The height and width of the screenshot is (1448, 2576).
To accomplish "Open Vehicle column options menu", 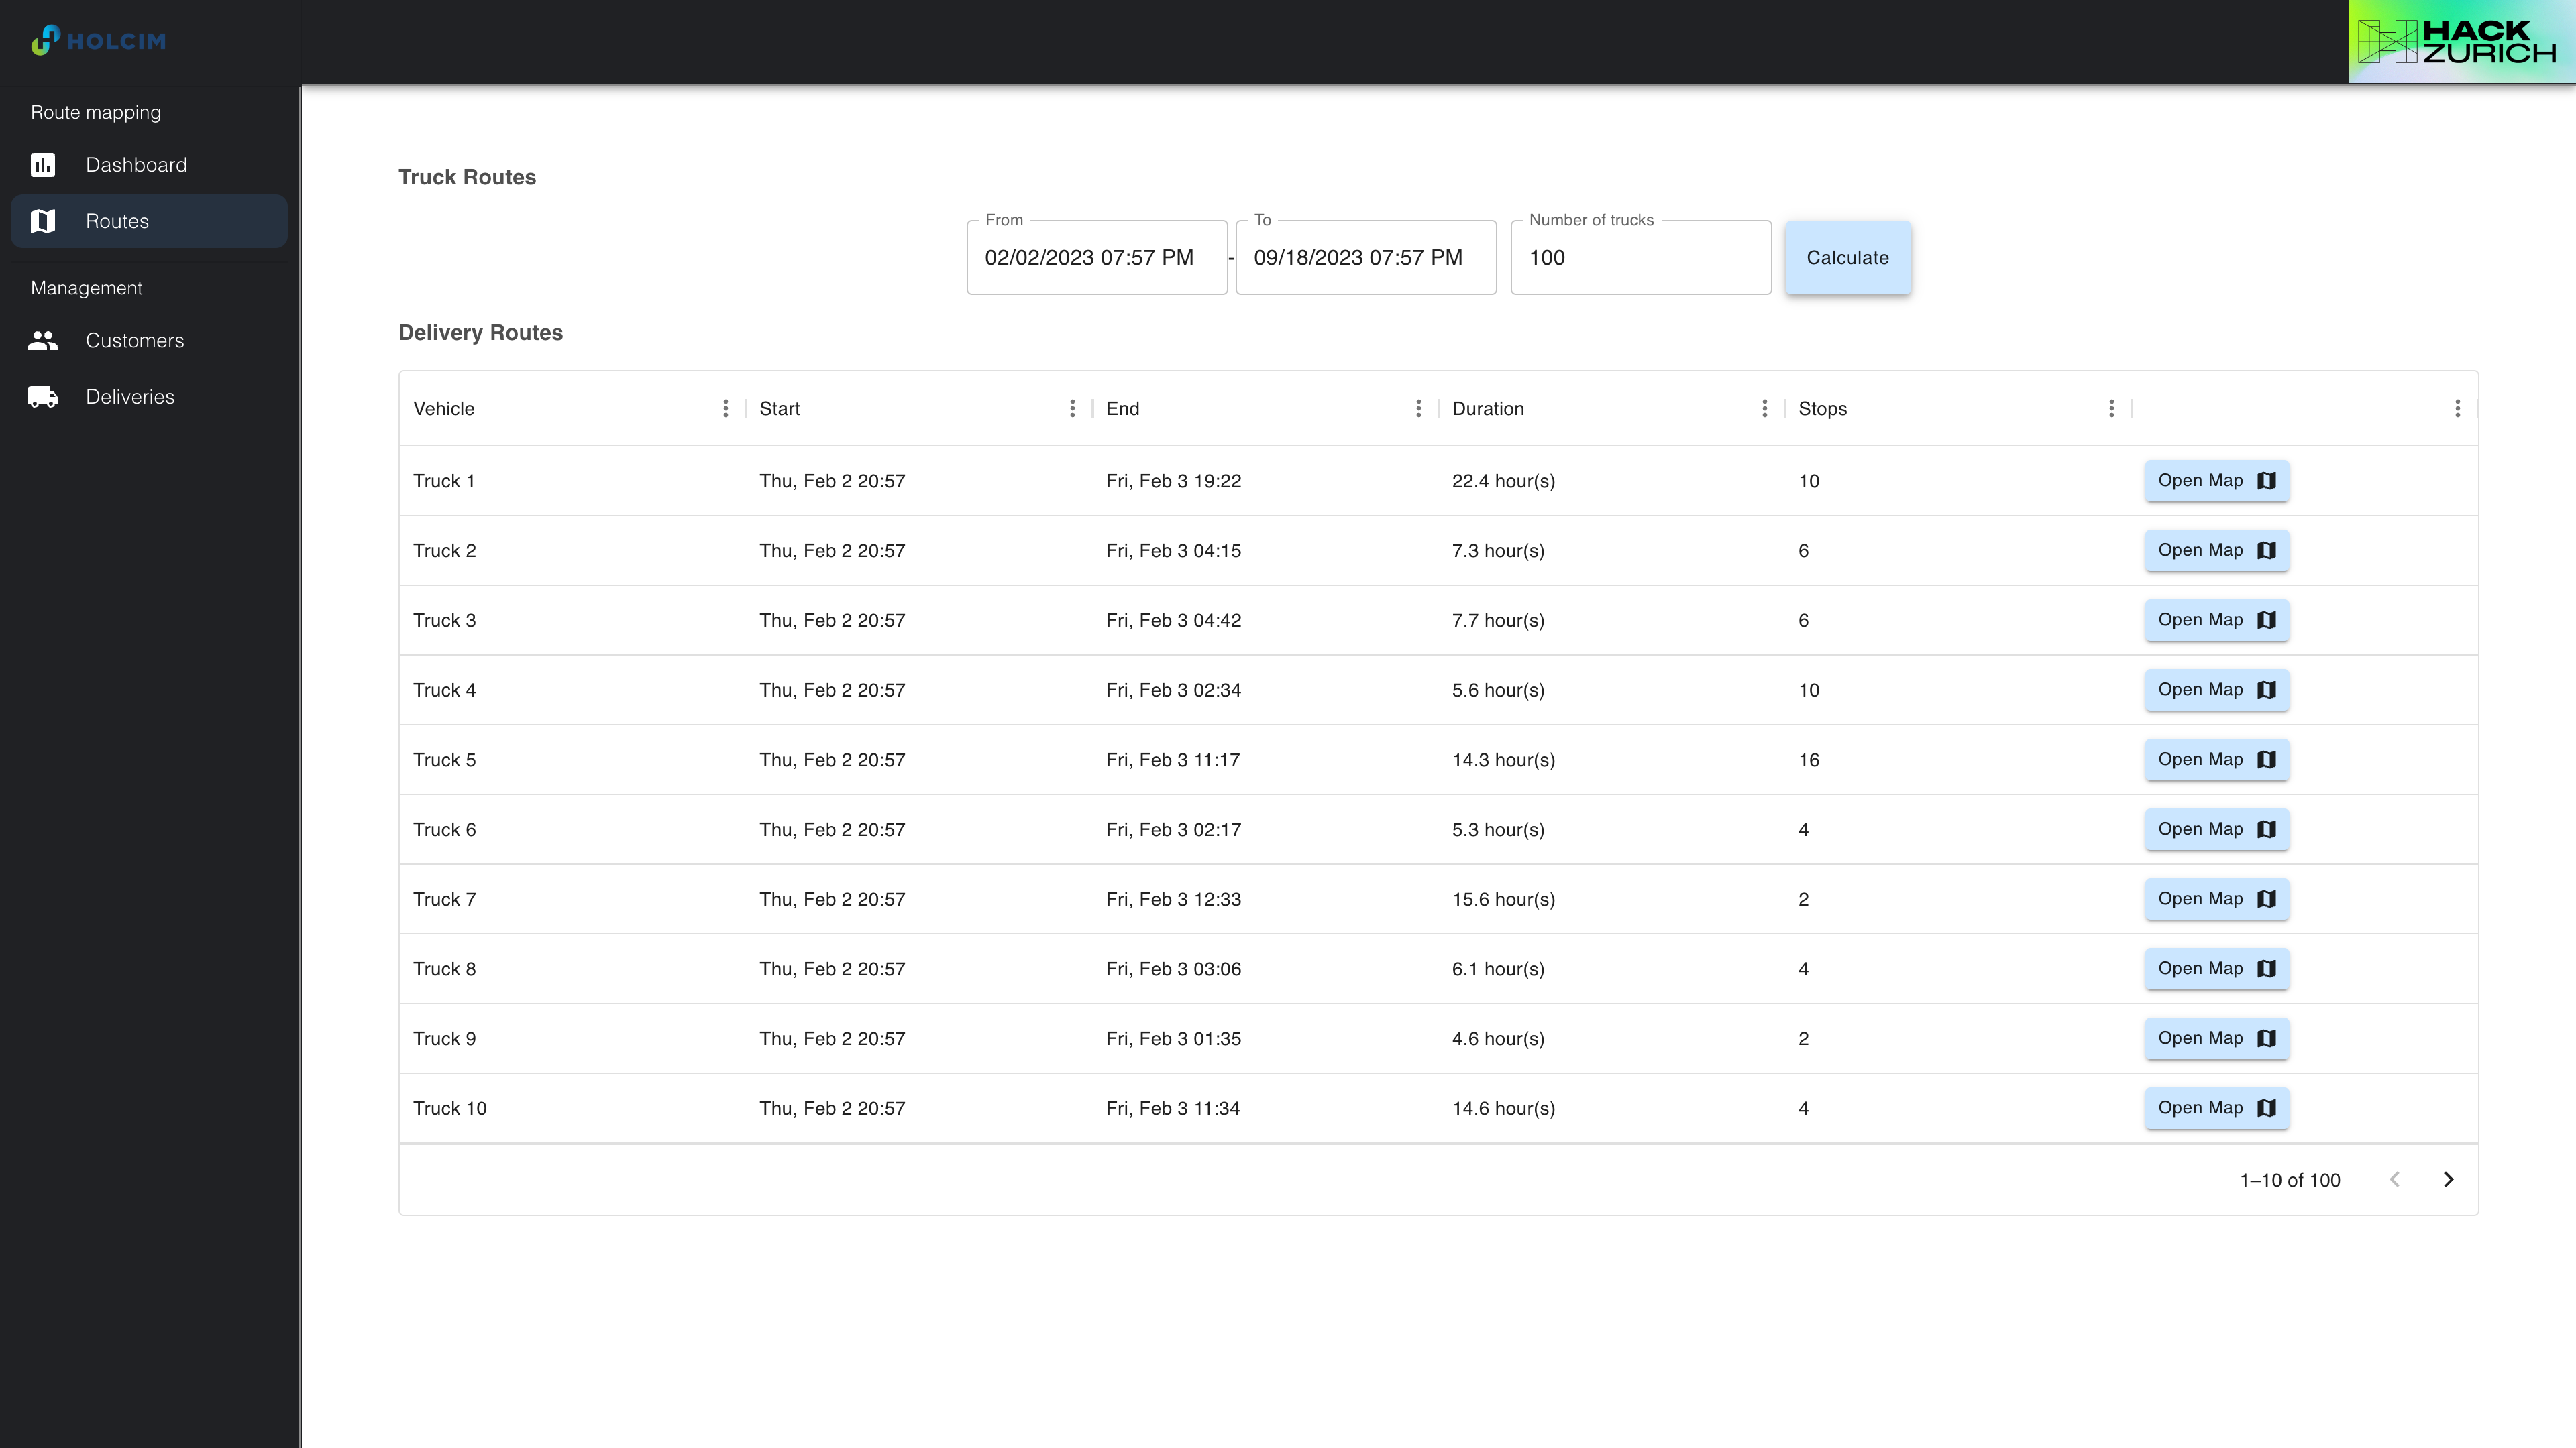I will point(725,409).
